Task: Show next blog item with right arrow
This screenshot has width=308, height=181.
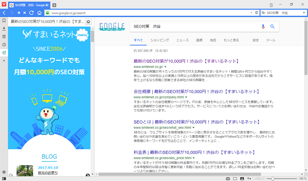Action: 87,175
